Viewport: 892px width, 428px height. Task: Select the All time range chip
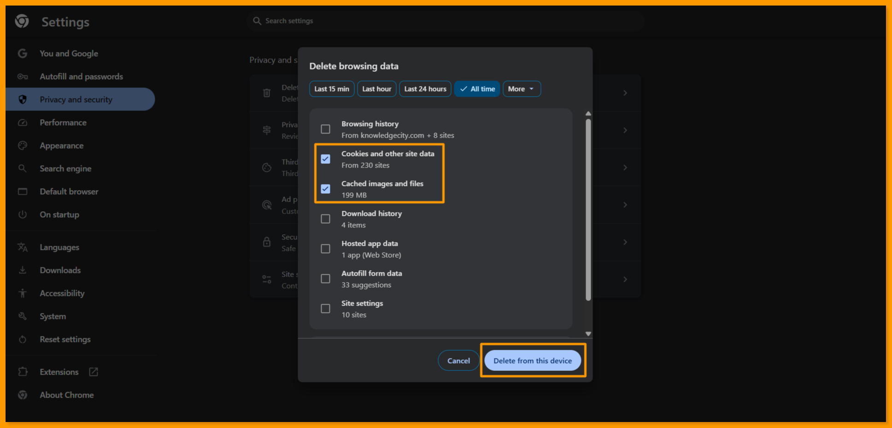tap(477, 89)
